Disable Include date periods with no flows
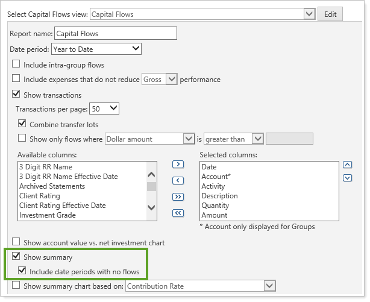Viewport: 370px width, 302px height. tap(23, 271)
